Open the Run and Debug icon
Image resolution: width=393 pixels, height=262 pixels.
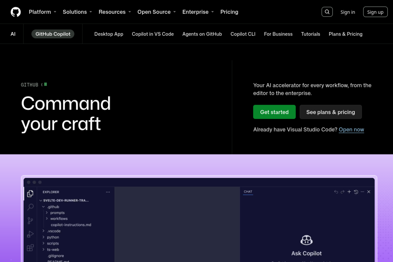[x=30, y=234]
